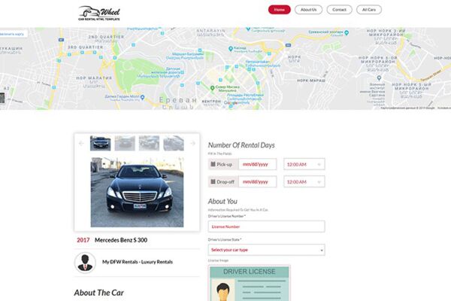This screenshot has width=451, height=301.
Task: Click the Wheel car rental logo
Action: click(99, 14)
